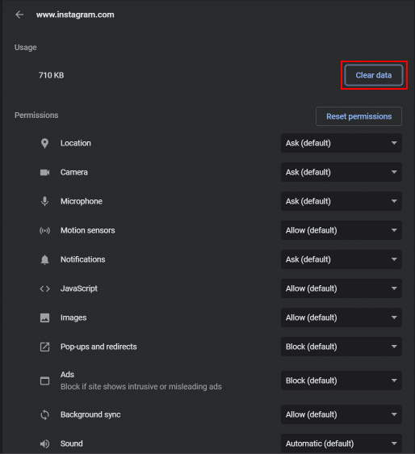Click the JavaScript code brackets icon
The width and height of the screenshot is (415, 454).
click(44, 288)
